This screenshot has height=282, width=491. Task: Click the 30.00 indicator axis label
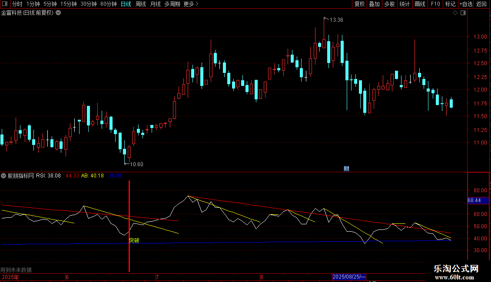pyautogui.click(x=480, y=250)
